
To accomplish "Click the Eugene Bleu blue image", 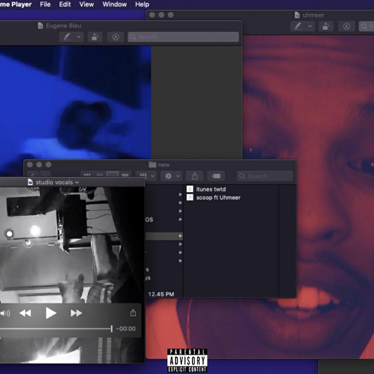I will point(75,103).
